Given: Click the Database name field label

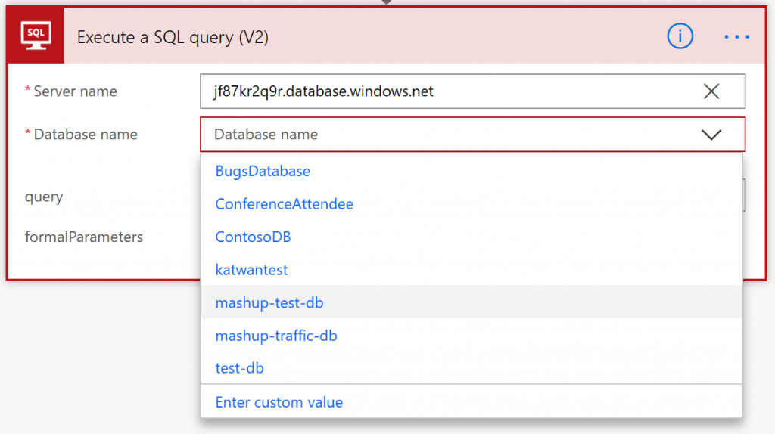Looking at the screenshot, I should click(x=86, y=135).
